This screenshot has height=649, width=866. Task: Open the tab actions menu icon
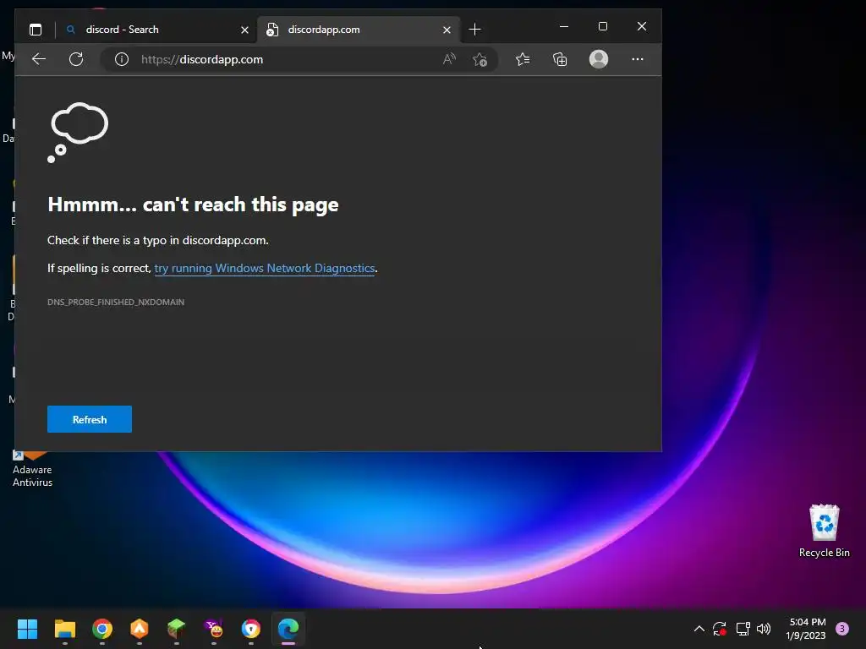pos(36,30)
